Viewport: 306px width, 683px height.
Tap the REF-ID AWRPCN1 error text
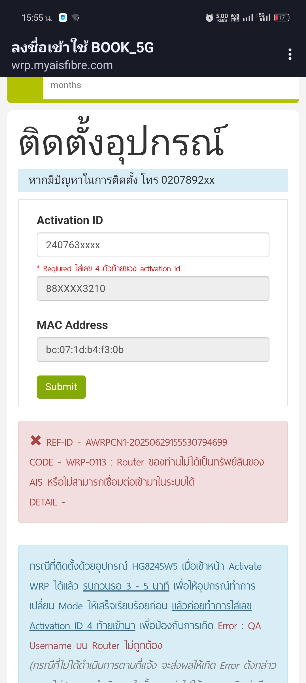click(137, 442)
